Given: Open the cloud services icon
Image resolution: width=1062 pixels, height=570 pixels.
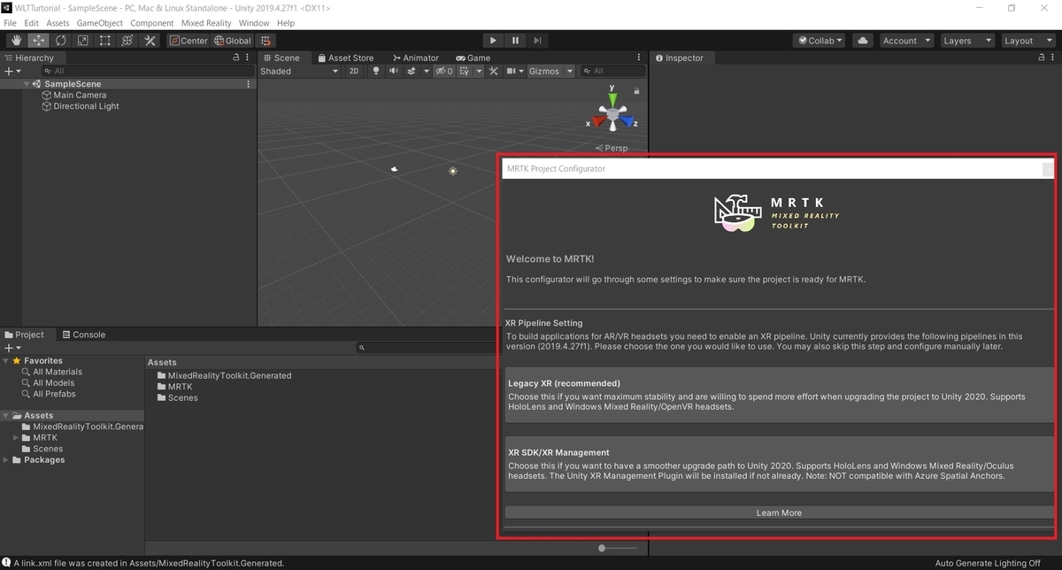Looking at the screenshot, I should 864,41.
